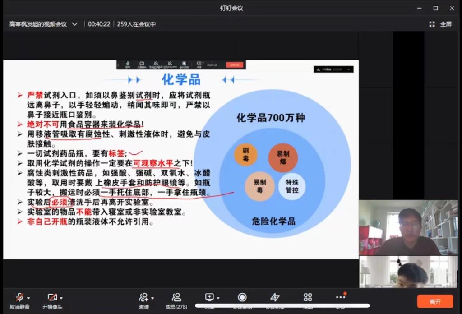Click the lightning bolt icon in the bottom bar
462x314 pixels.
tap(275, 297)
